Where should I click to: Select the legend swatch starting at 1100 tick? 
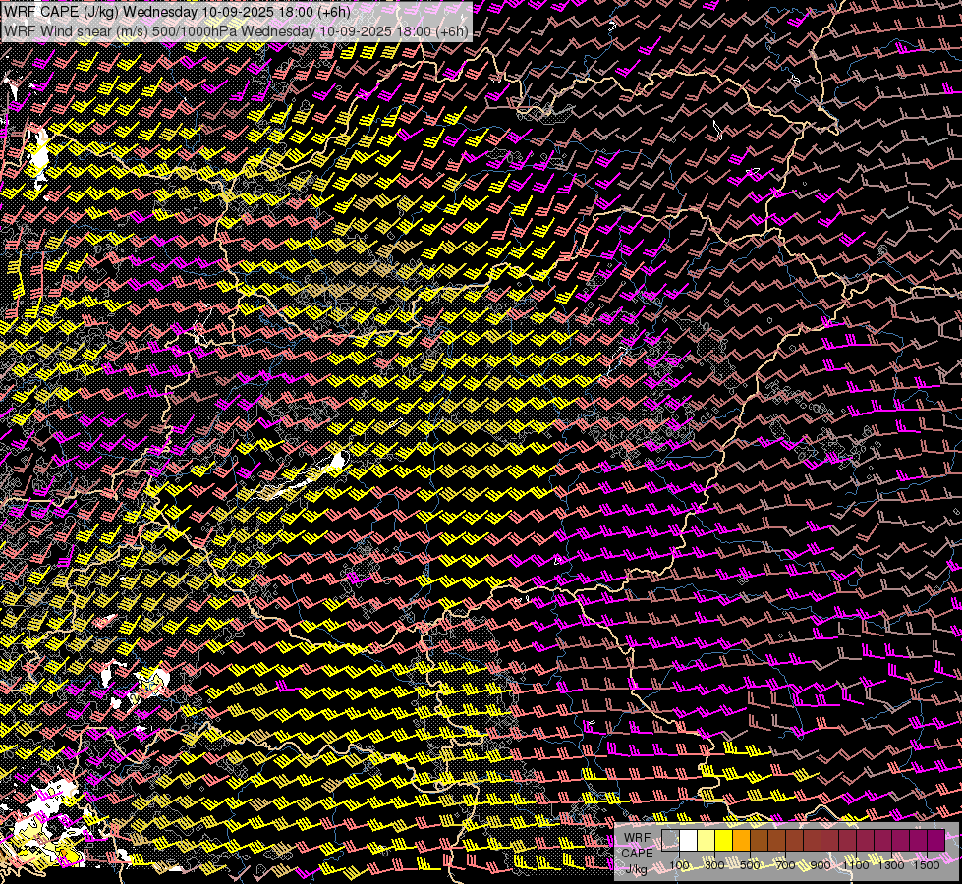tap(867, 840)
